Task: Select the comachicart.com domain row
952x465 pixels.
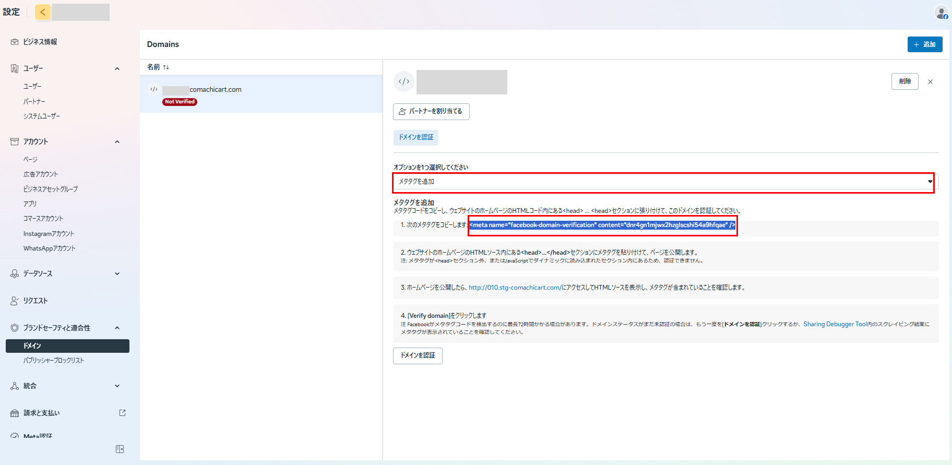Action: (x=261, y=94)
